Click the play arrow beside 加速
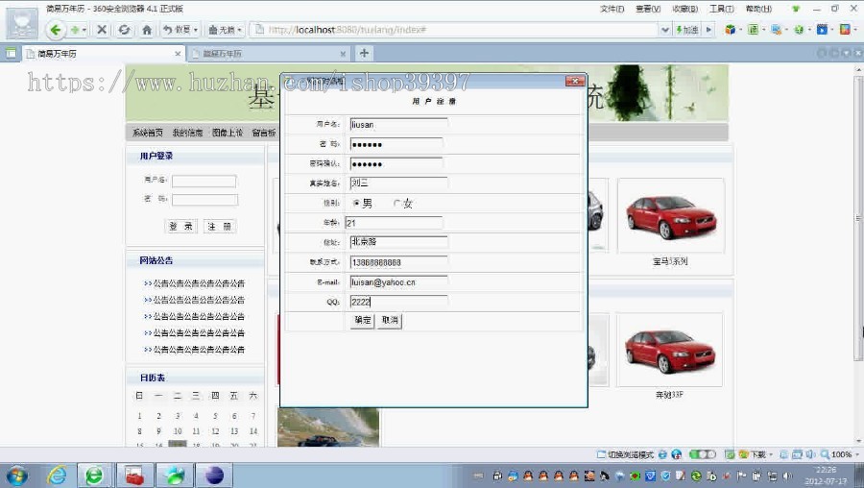 point(708,30)
